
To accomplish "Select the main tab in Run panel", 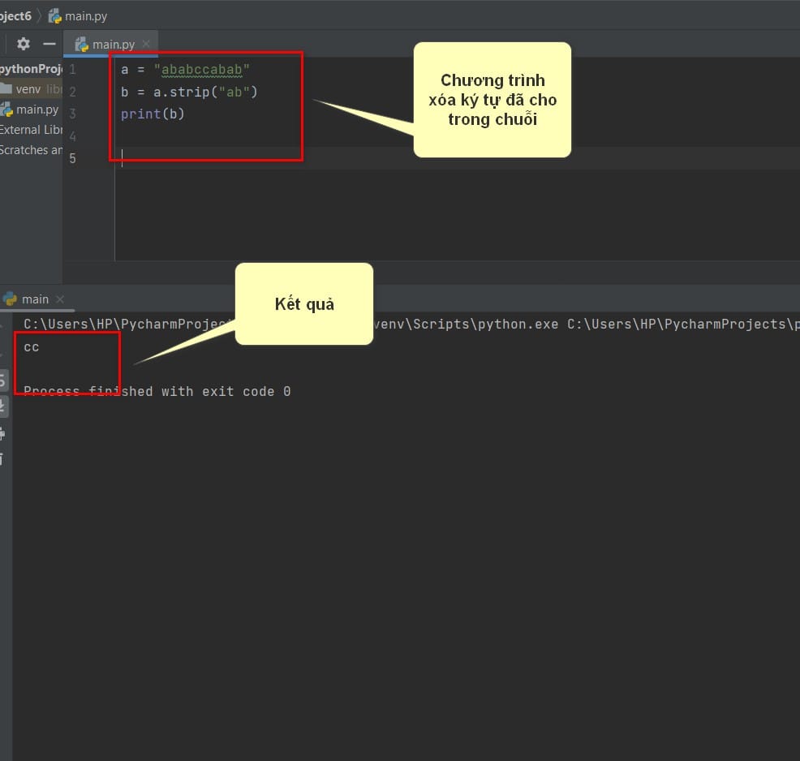I will point(34,299).
